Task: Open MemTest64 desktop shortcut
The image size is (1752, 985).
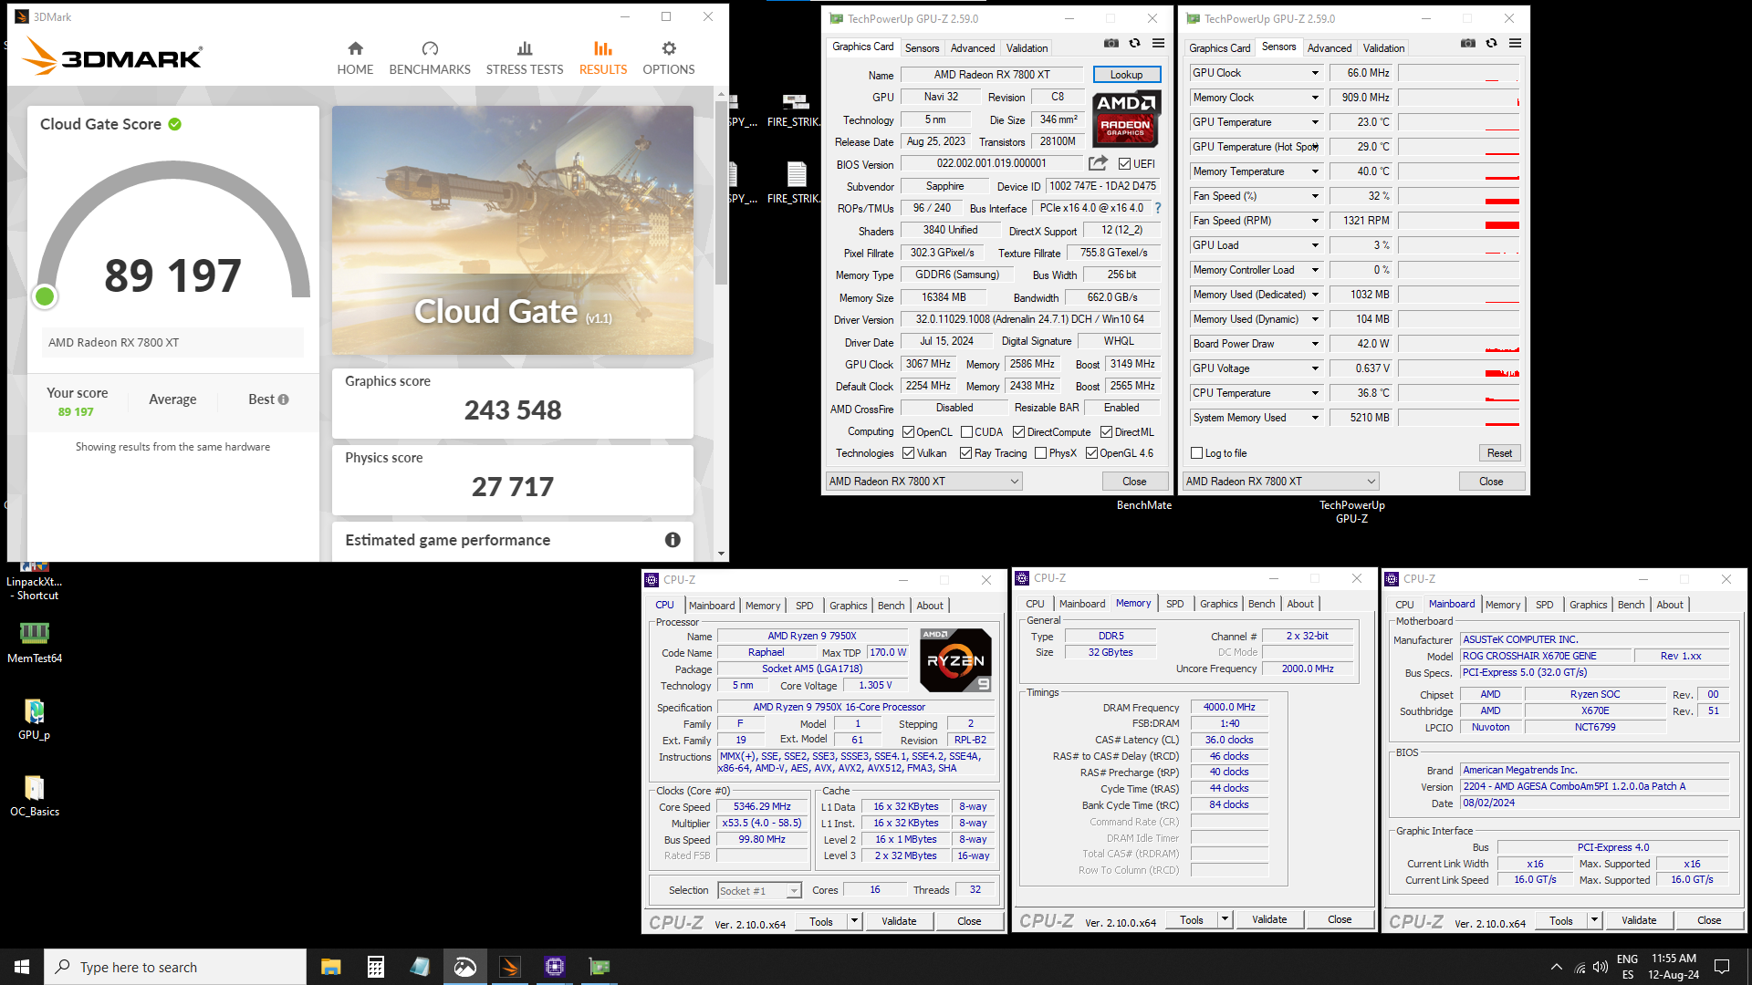Action: [35, 642]
